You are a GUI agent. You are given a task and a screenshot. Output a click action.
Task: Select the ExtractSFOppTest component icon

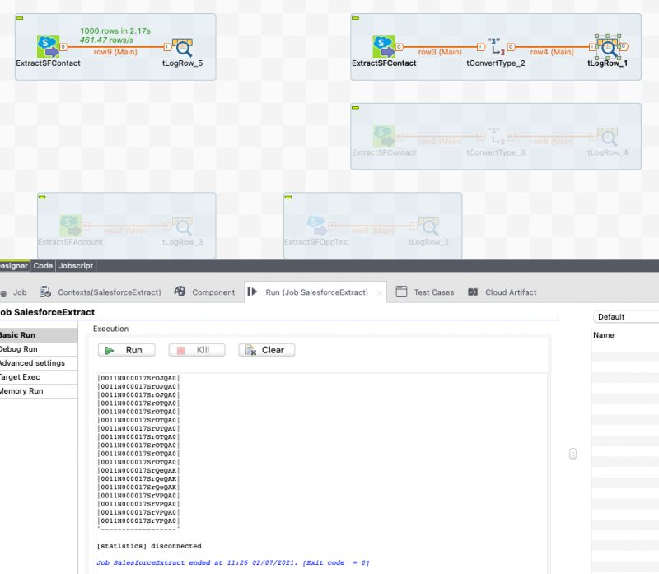click(x=315, y=222)
